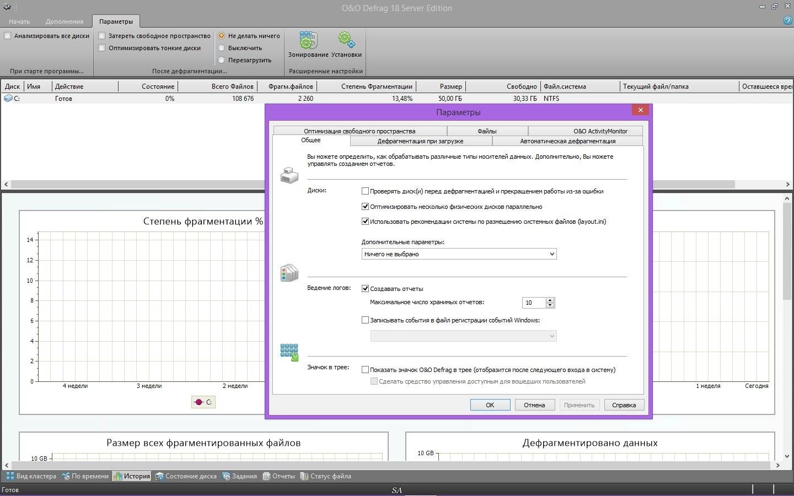Click the reports count field showing 10
Image resolution: width=794 pixels, height=496 pixels.
[x=534, y=303]
